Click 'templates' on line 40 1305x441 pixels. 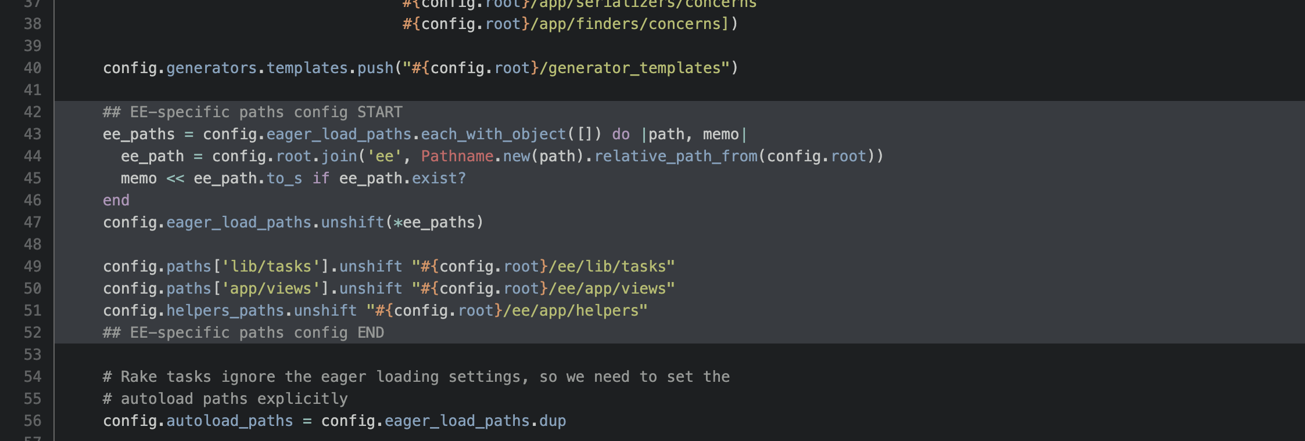307,68
